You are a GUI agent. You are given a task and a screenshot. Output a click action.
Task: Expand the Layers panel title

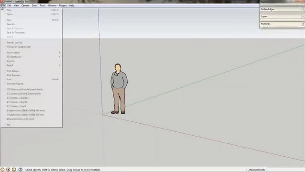click(264, 17)
